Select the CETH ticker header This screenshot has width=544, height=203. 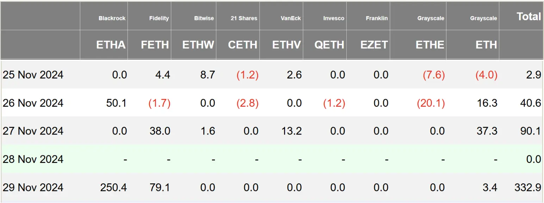242,45
